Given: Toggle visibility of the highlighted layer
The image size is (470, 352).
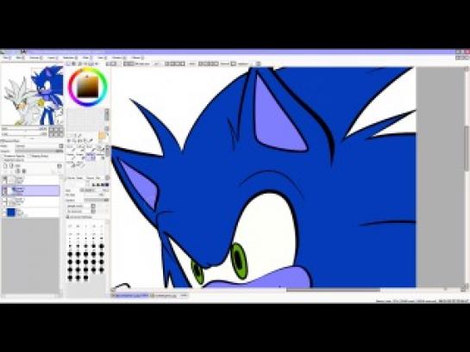Looking at the screenshot, I should click(4, 188).
